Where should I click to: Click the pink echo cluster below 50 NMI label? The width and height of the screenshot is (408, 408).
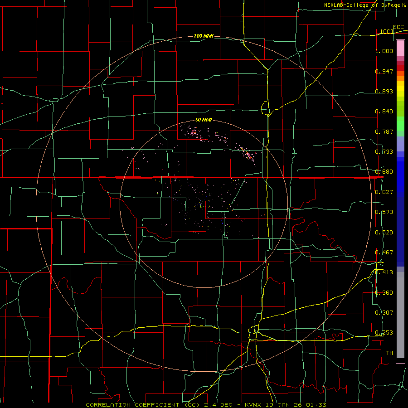(194, 132)
